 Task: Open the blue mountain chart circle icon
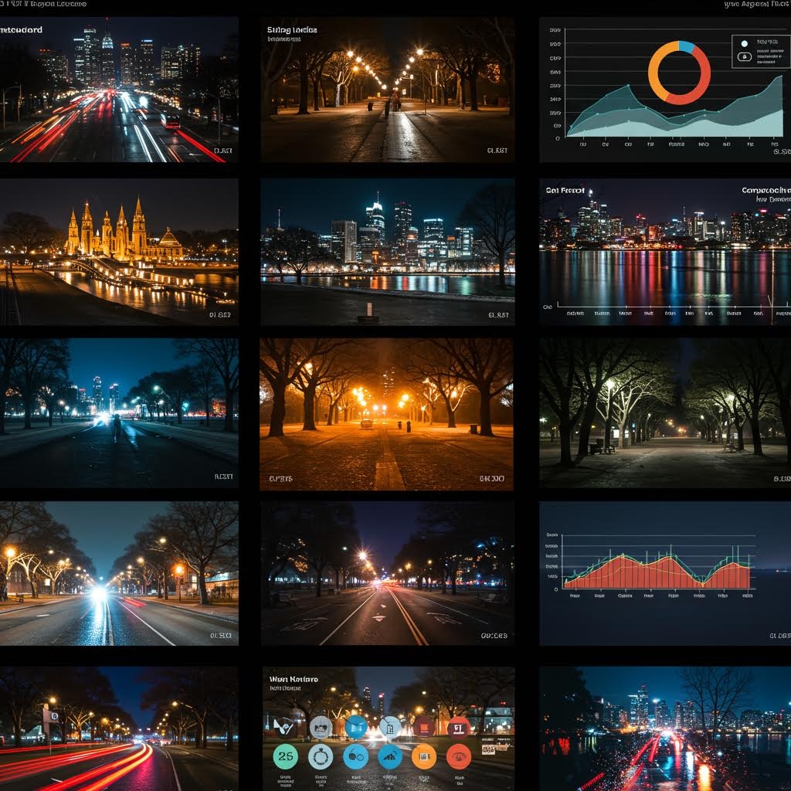tap(390, 755)
